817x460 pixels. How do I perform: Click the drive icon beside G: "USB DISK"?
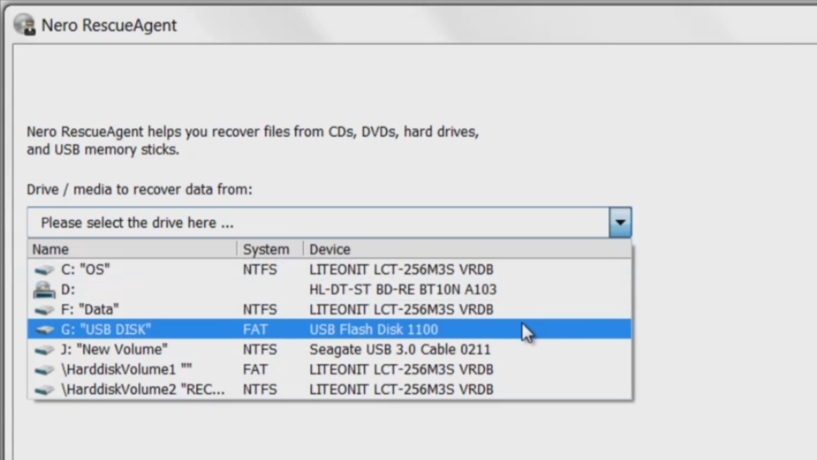point(44,330)
